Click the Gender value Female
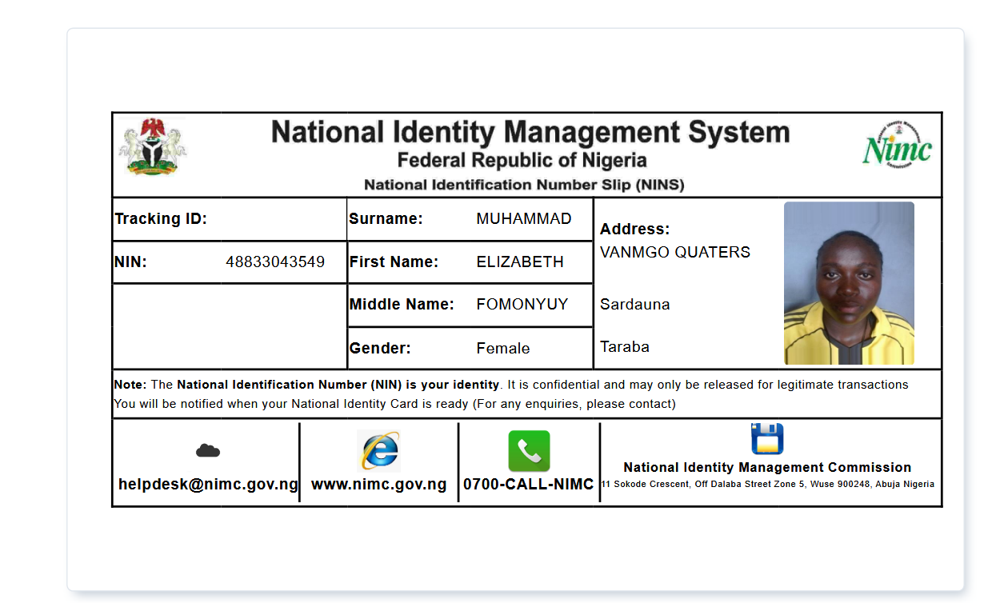The width and height of the screenshot is (1004, 603). coord(503,348)
